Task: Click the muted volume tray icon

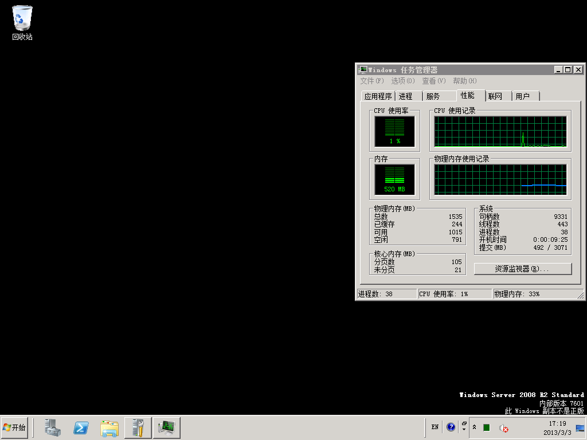Action: pyautogui.click(x=503, y=427)
